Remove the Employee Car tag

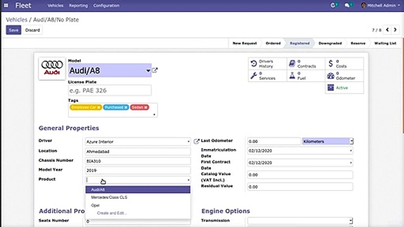[x=99, y=108]
